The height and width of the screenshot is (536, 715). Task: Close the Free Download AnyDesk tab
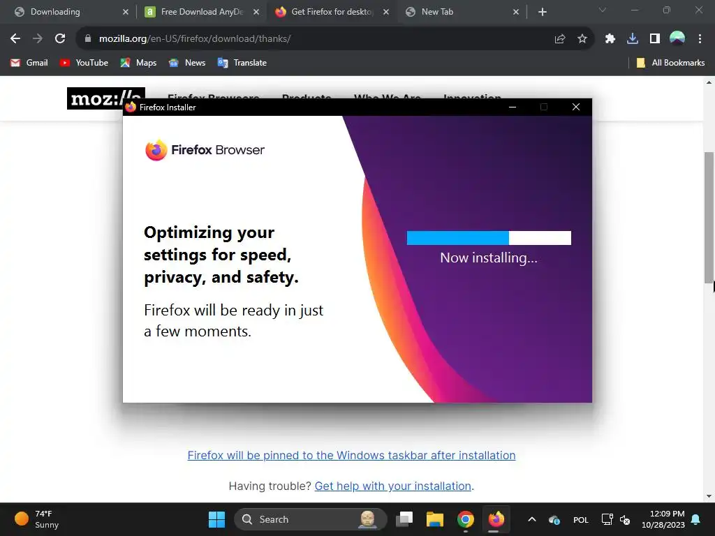tap(256, 12)
